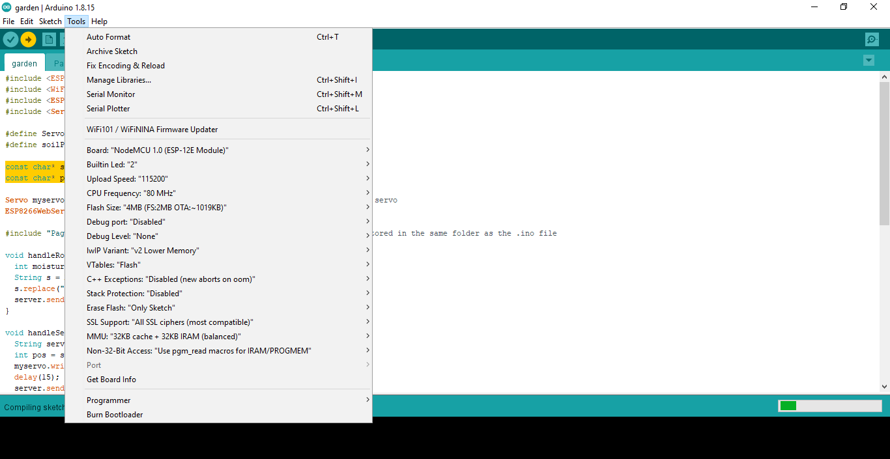Click the Upload arrow icon
Screen dimensions: 890x459
point(28,39)
